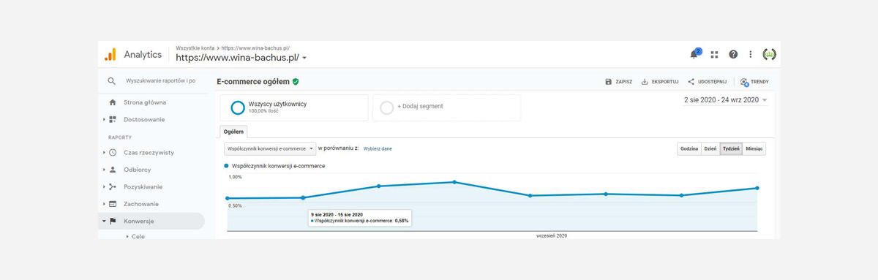
Task: Expand the Pozyskiwanie sidebar section
Action: [x=104, y=187]
